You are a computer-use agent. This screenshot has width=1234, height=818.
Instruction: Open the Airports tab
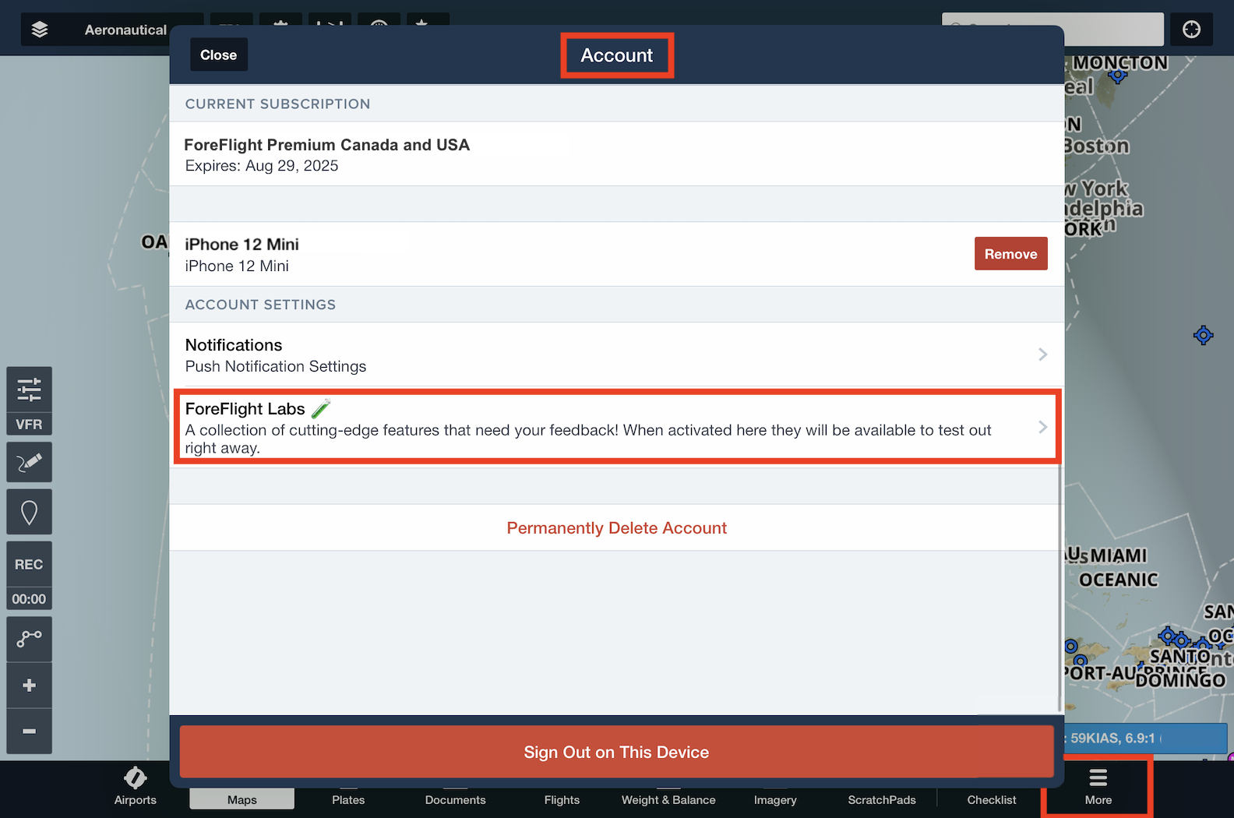click(136, 787)
